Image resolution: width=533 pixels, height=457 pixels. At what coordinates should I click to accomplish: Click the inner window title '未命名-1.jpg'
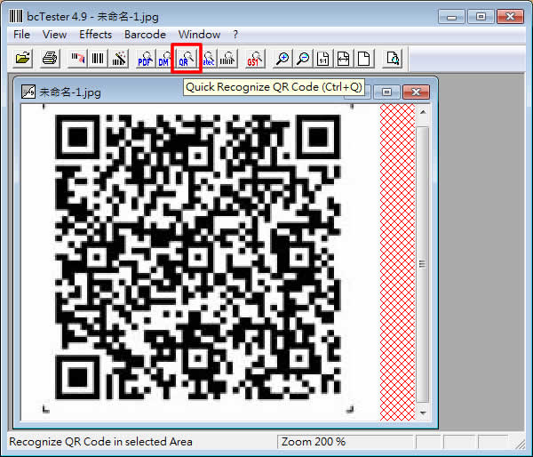(x=70, y=92)
